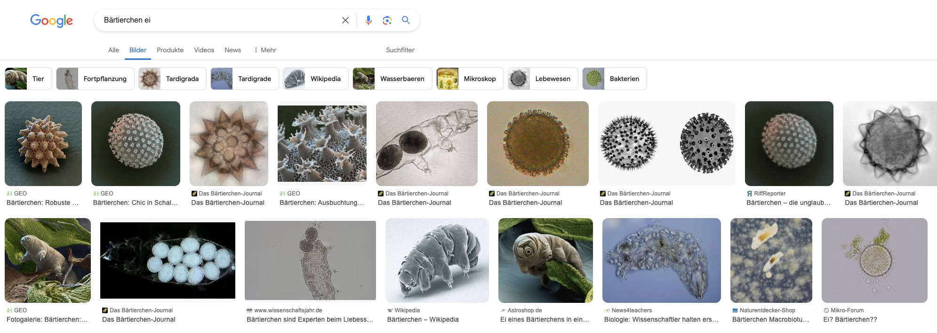
Task: Click 'Bärtierchen – Wikipedia' caption link
Action: 423,319
